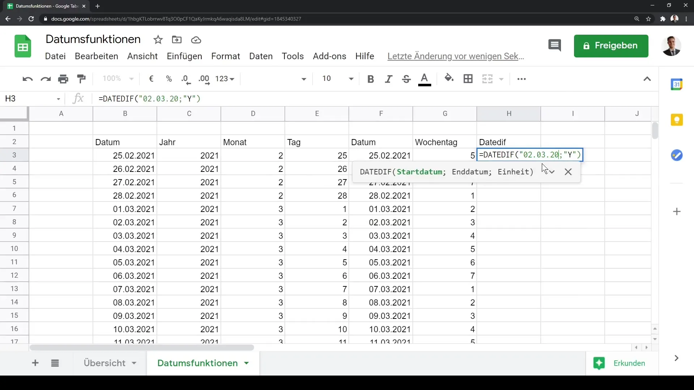Open zoom level 100% dropdown
Screen dimensions: 694x390
(x=118, y=79)
